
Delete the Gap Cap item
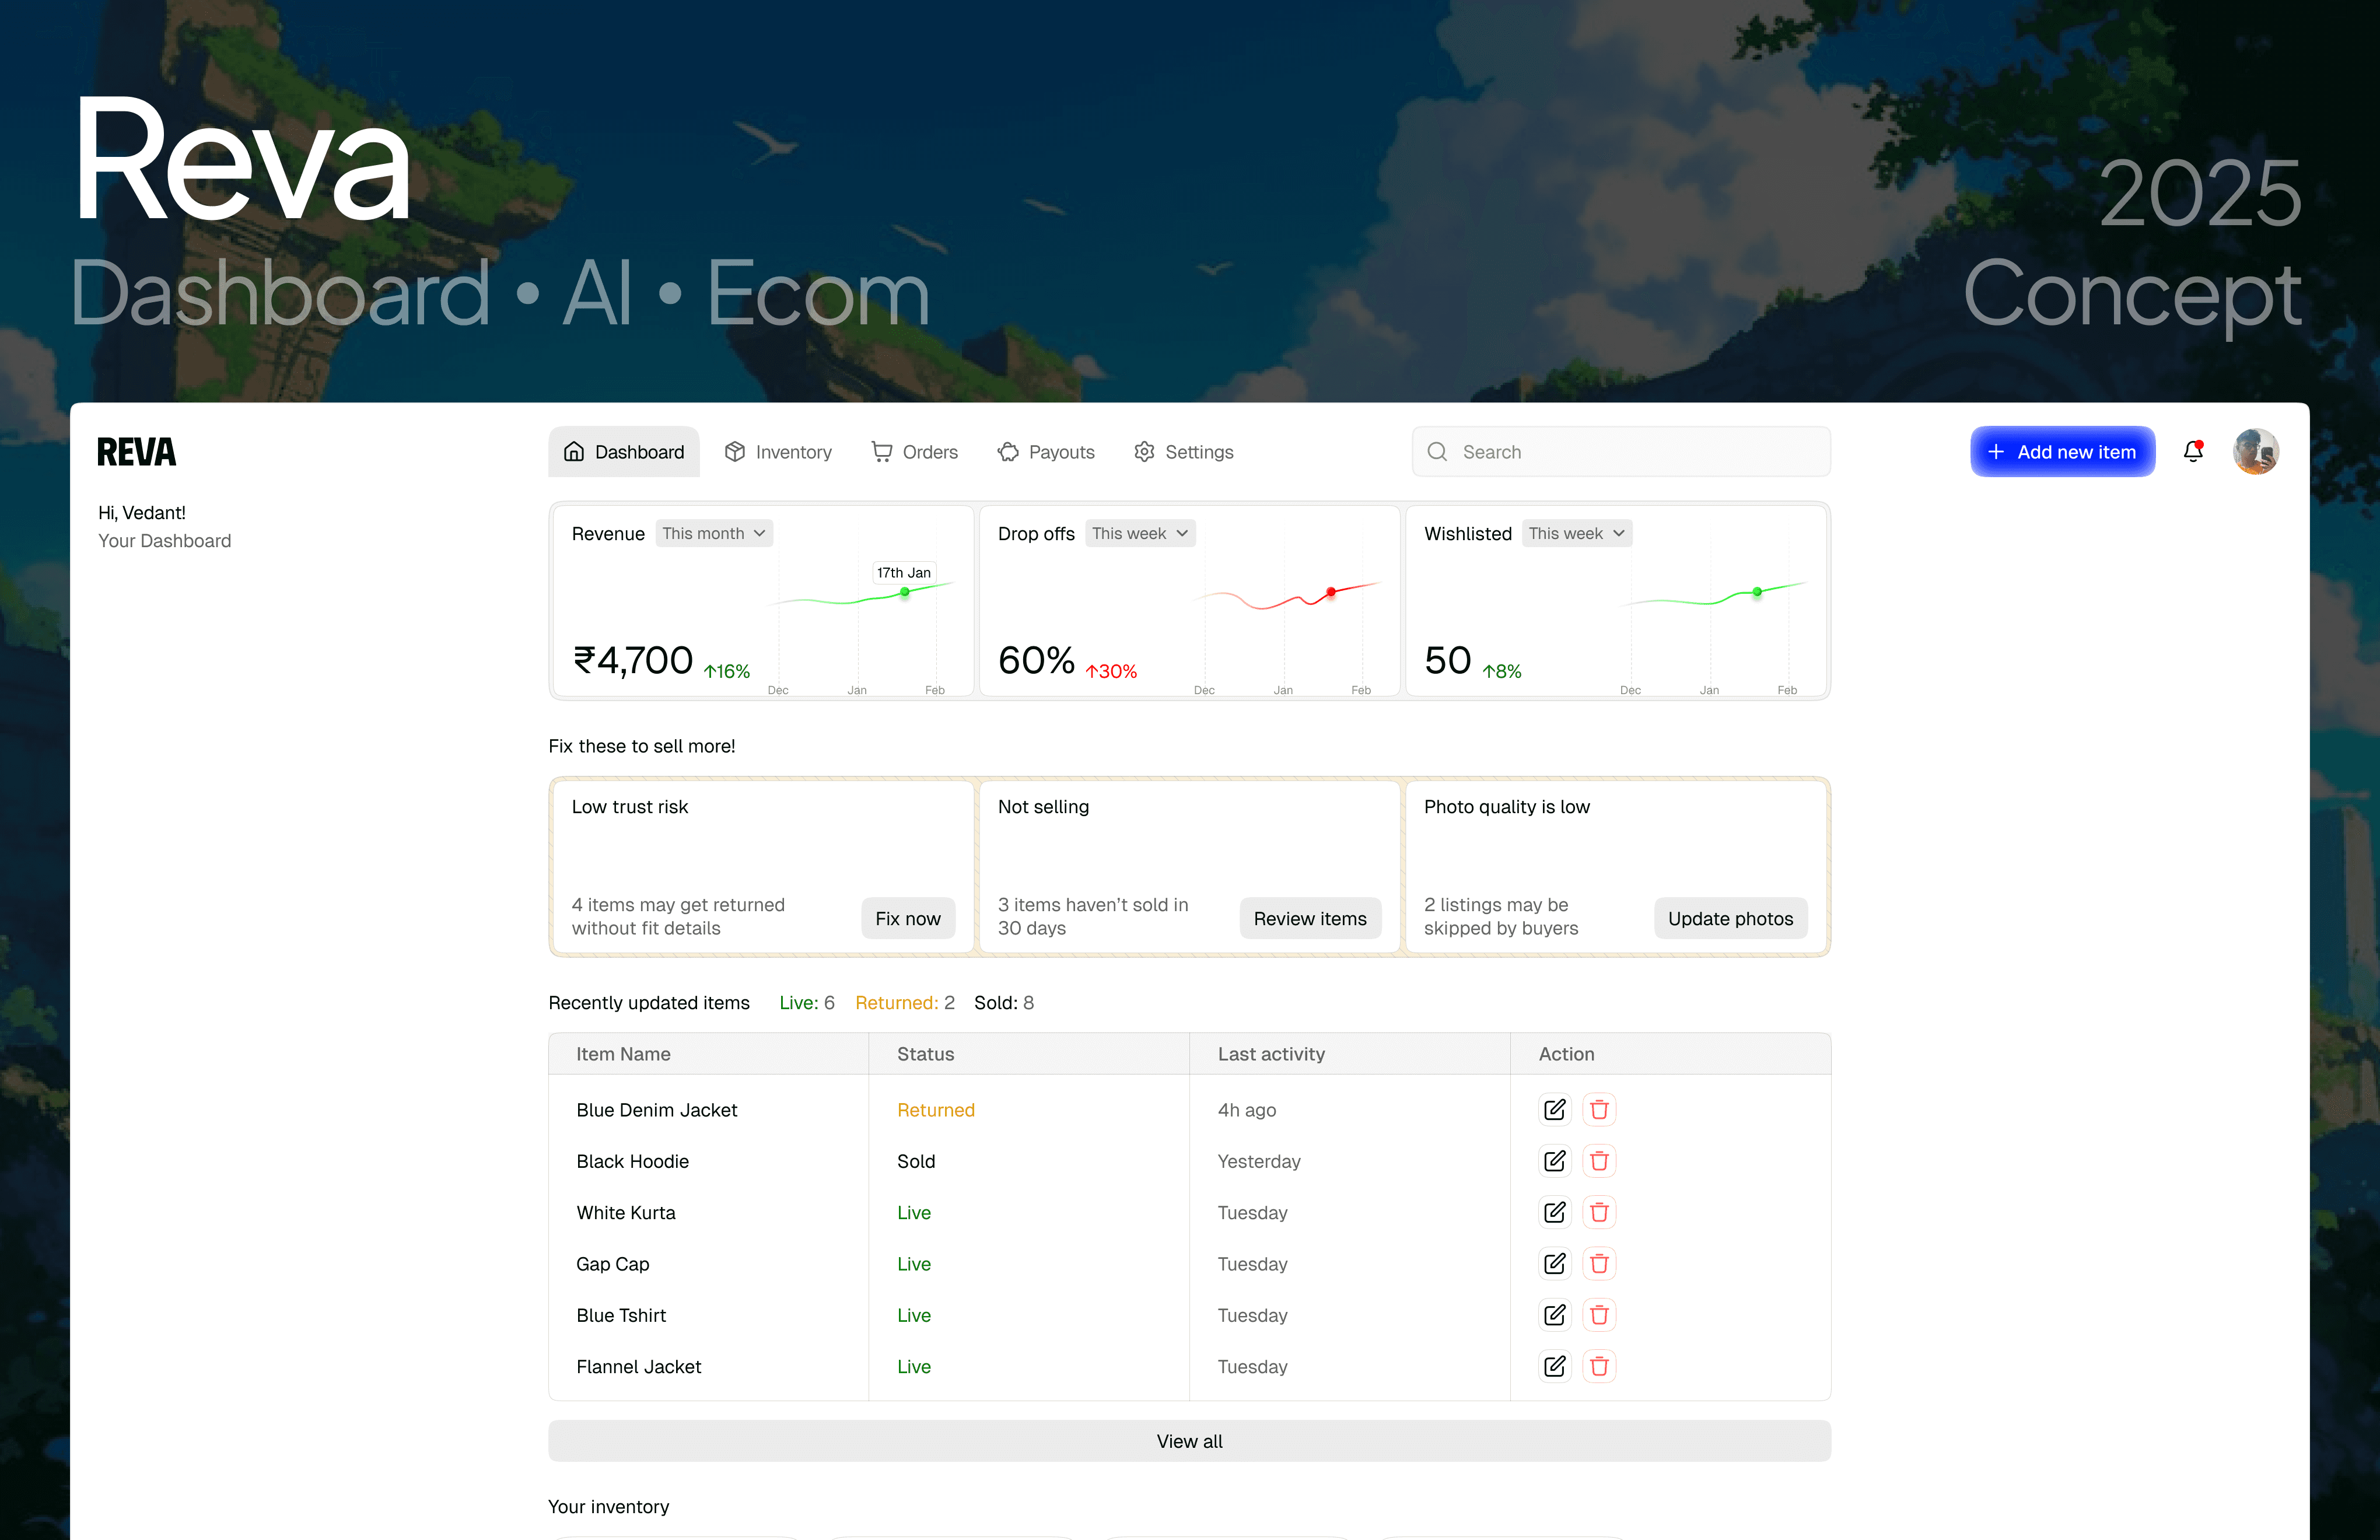pyautogui.click(x=1598, y=1263)
